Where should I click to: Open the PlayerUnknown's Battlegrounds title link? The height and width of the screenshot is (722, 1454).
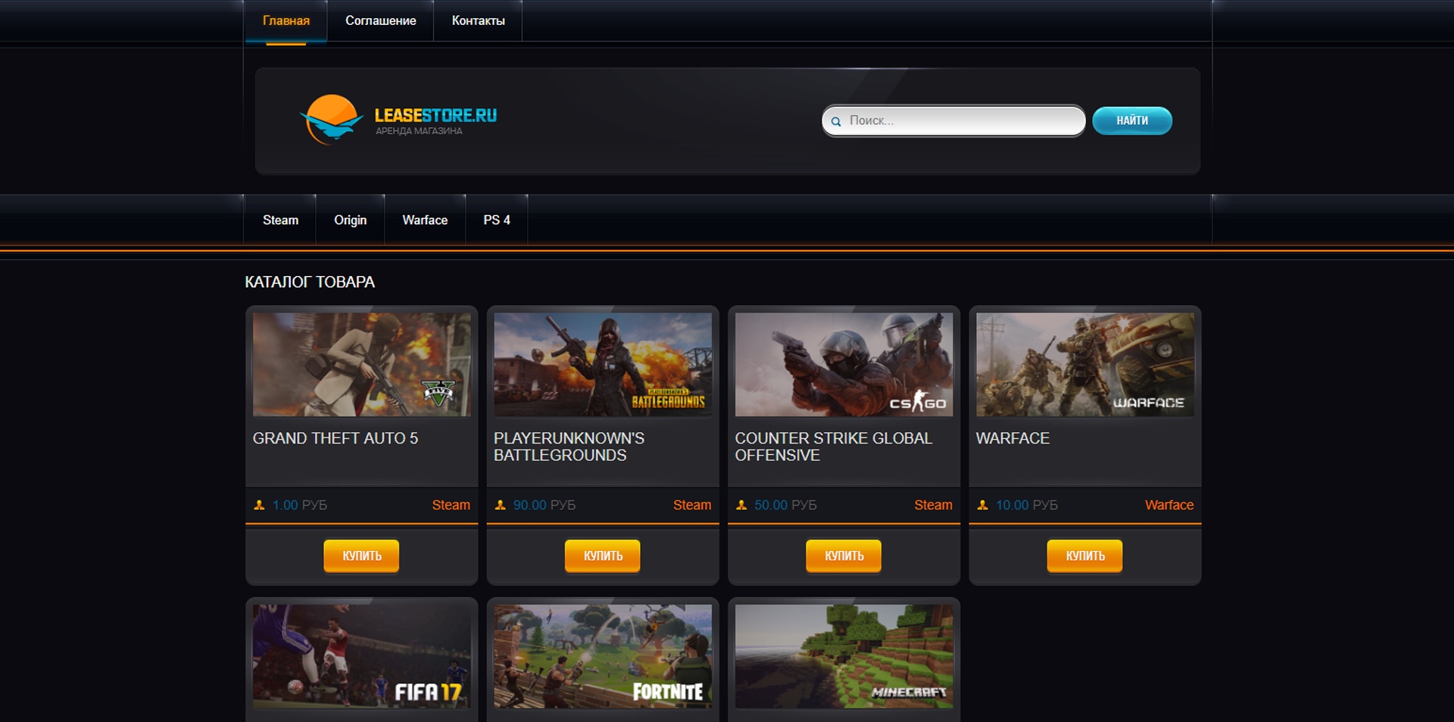[x=569, y=447]
